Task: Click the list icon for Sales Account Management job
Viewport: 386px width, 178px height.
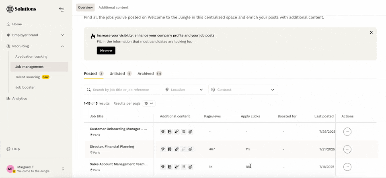Action: 183,167
